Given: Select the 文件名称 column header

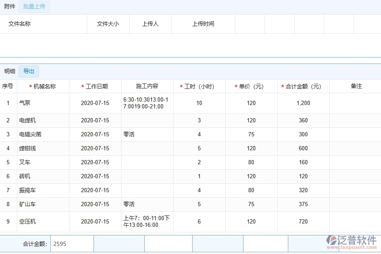Looking at the screenshot, I should click(x=19, y=24).
